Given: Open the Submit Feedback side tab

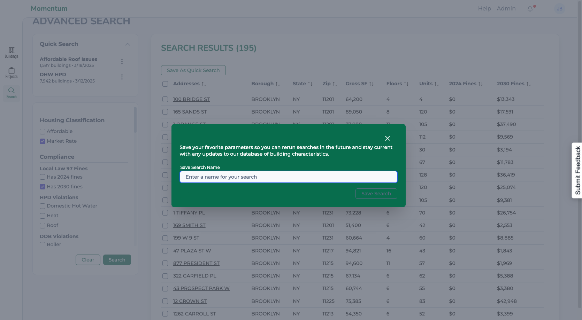Looking at the screenshot, I should [577, 170].
